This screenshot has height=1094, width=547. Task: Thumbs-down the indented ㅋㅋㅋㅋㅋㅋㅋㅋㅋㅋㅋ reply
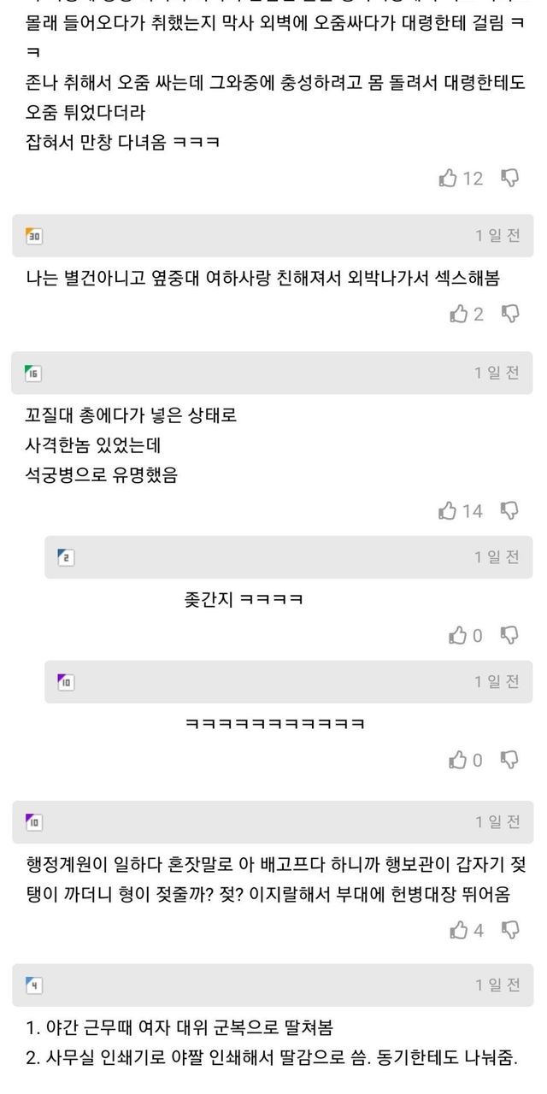coord(509,759)
